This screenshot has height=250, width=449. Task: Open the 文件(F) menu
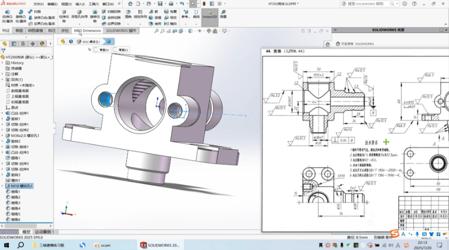pos(38,4)
